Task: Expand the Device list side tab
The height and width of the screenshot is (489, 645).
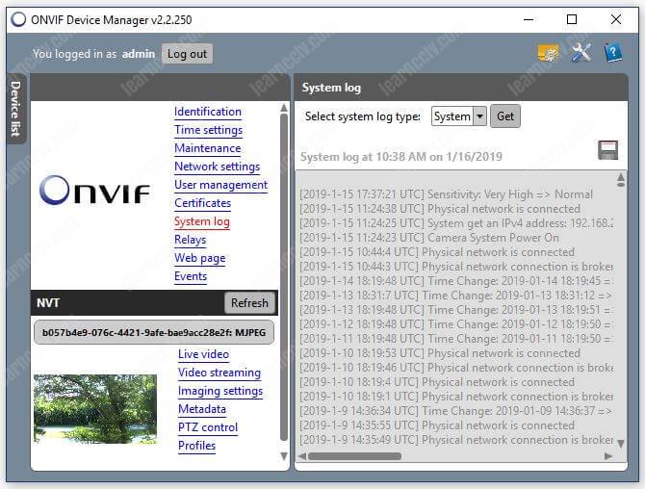Action: pos(16,109)
